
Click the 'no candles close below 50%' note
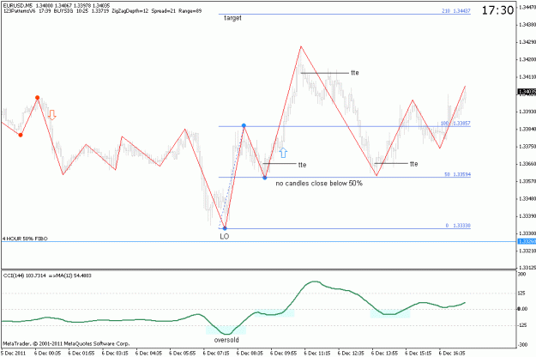(x=319, y=184)
